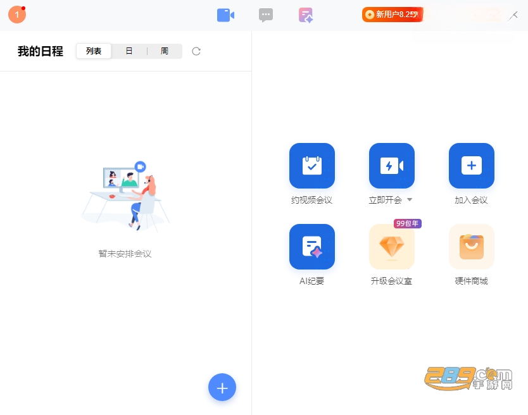528x415 pixels.
Task: Click the 99包年 promotion badge
Action: 408,223
